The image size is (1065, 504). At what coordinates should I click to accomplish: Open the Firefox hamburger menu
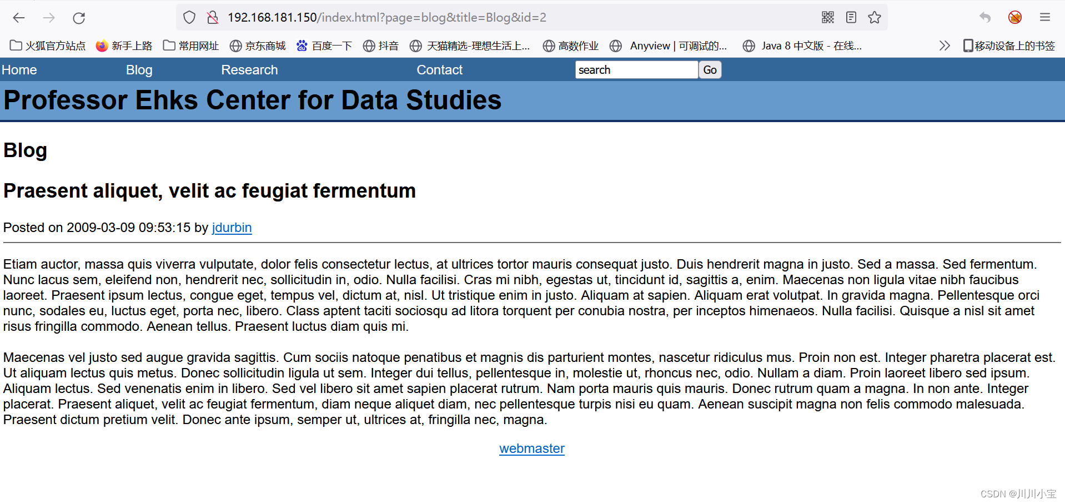[x=1045, y=18]
